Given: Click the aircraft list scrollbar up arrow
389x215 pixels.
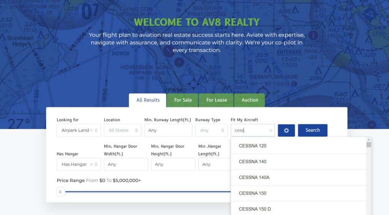Looking at the screenshot, I should click(368, 140).
